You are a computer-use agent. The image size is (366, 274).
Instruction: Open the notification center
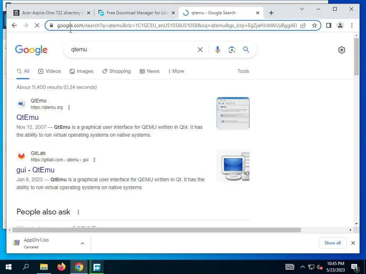point(354,267)
